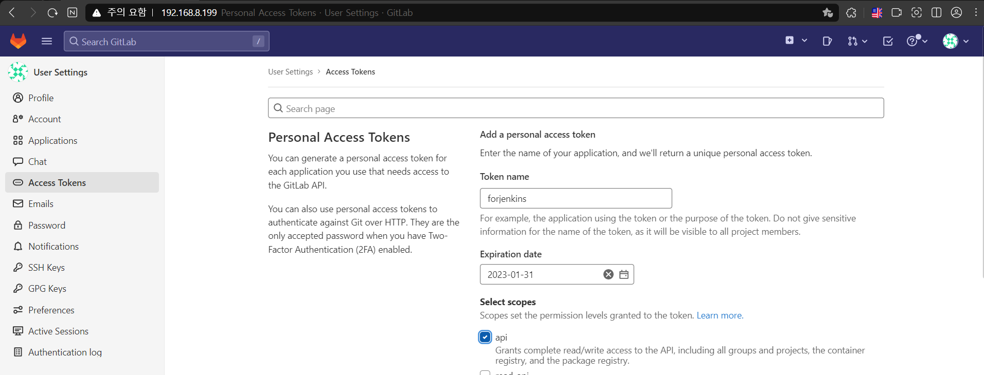The width and height of the screenshot is (984, 375).
Task: Click the User Settings breadcrumb link
Action: point(290,72)
